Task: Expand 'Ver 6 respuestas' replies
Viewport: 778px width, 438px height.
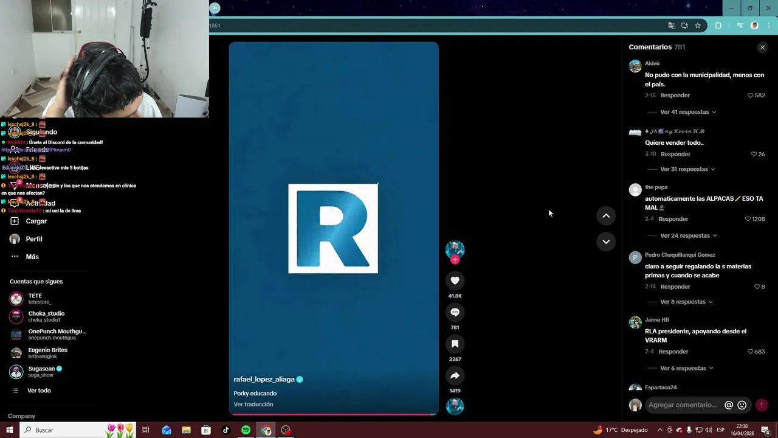Action: (687, 368)
